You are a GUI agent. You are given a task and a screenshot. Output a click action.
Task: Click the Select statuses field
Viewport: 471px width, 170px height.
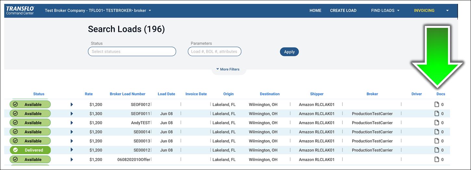pyautogui.click(x=132, y=51)
